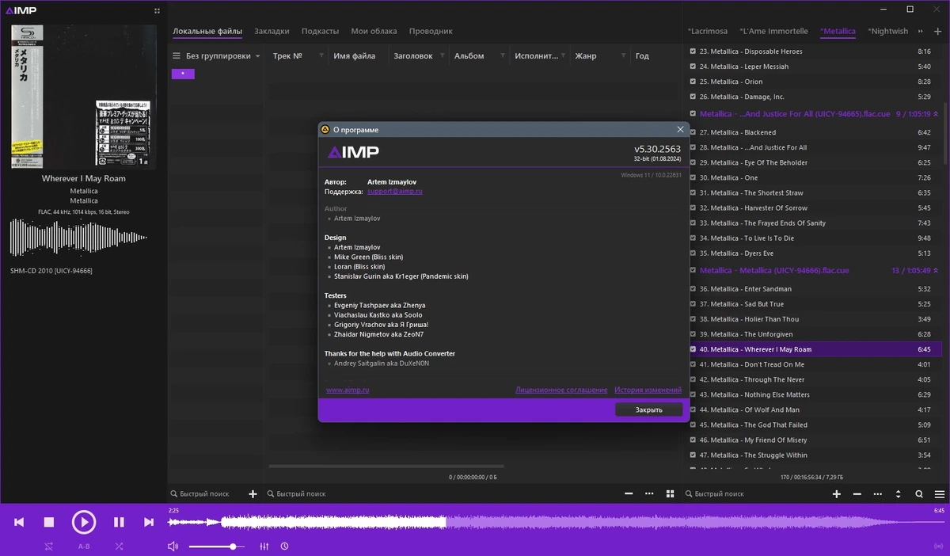Click the internet radio capture icon
This screenshot has width=950, height=556.
click(x=938, y=546)
